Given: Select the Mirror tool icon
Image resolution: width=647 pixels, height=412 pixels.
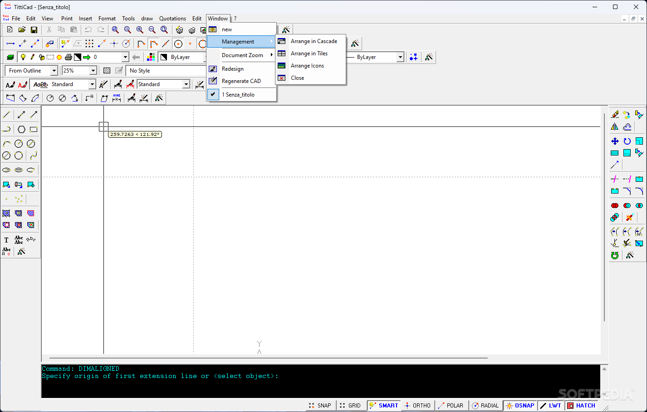Looking at the screenshot, I should pyautogui.click(x=615, y=126).
